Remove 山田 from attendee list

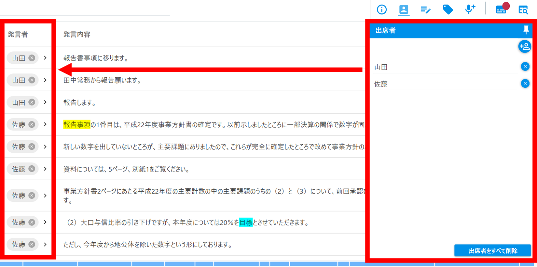point(525,67)
